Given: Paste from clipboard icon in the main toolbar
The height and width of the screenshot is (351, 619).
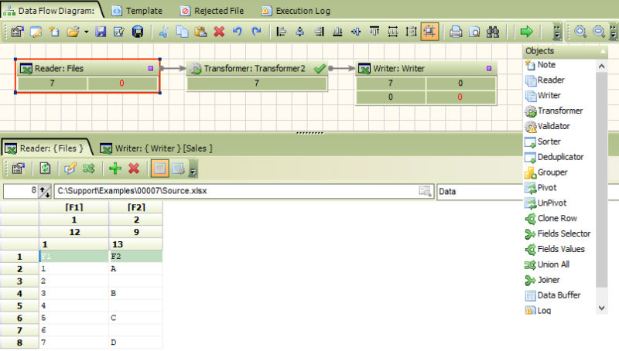Looking at the screenshot, I should click(200, 32).
